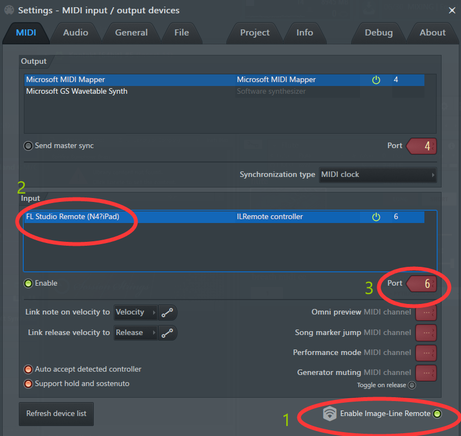Screen dimensions: 461x436
Task: Toggle Auto accept detected controller
Action: click(28, 369)
